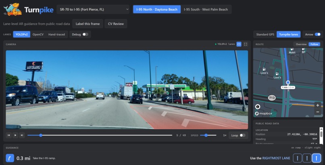Open CV Review
The width and height of the screenshot is (325, 165).
point(116,24)
